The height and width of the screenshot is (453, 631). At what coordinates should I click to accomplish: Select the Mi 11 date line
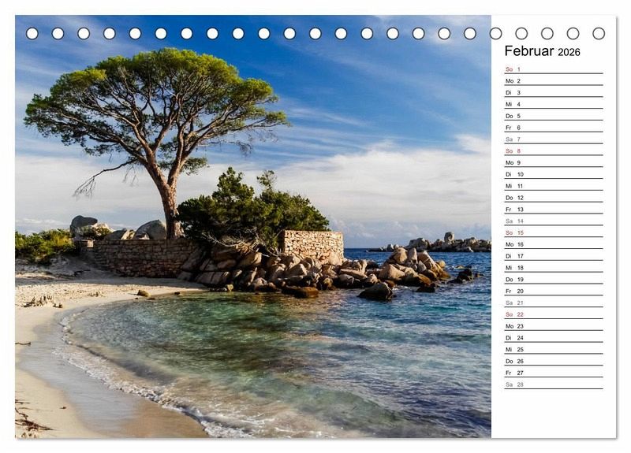tap(553, 186)
